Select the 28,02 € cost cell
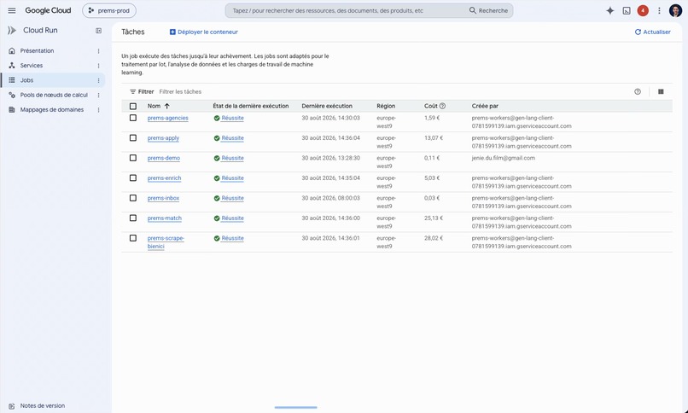This screenshot has width=688, height=413. point(434,238)
